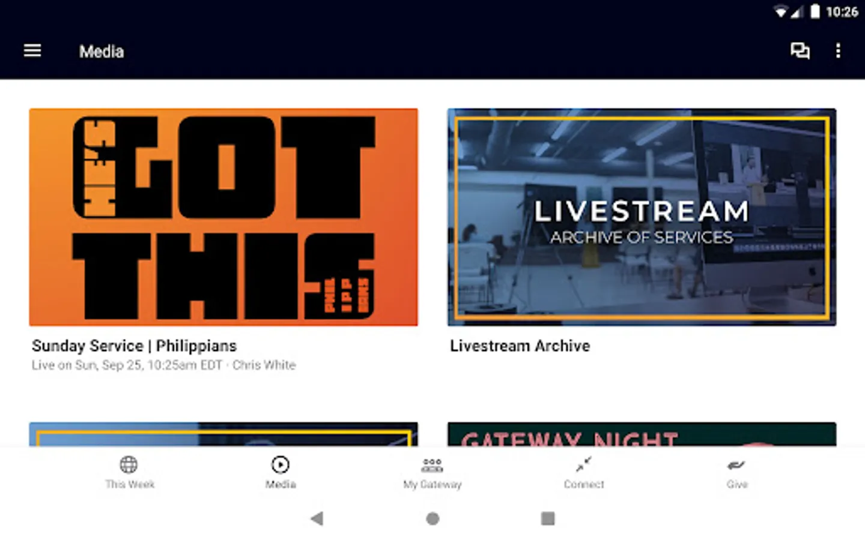Open the three-dot overflow menu
The width and height of the screenshot is (865, 540).
coord(838,51)
